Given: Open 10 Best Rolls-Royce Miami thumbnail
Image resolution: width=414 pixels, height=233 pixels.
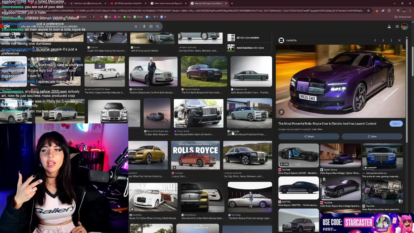Looking at the screenshot, I should click(157, 113).
